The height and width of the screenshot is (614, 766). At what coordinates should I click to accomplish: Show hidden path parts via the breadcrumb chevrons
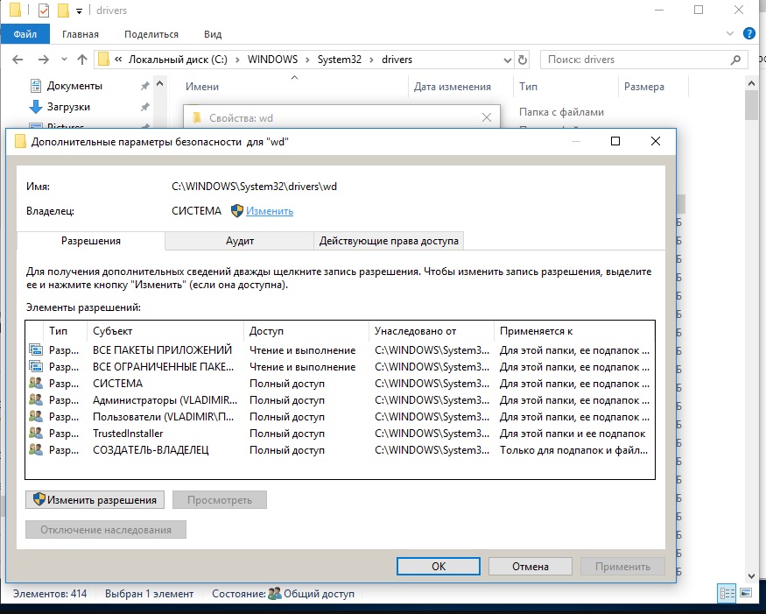click(118, 60)
